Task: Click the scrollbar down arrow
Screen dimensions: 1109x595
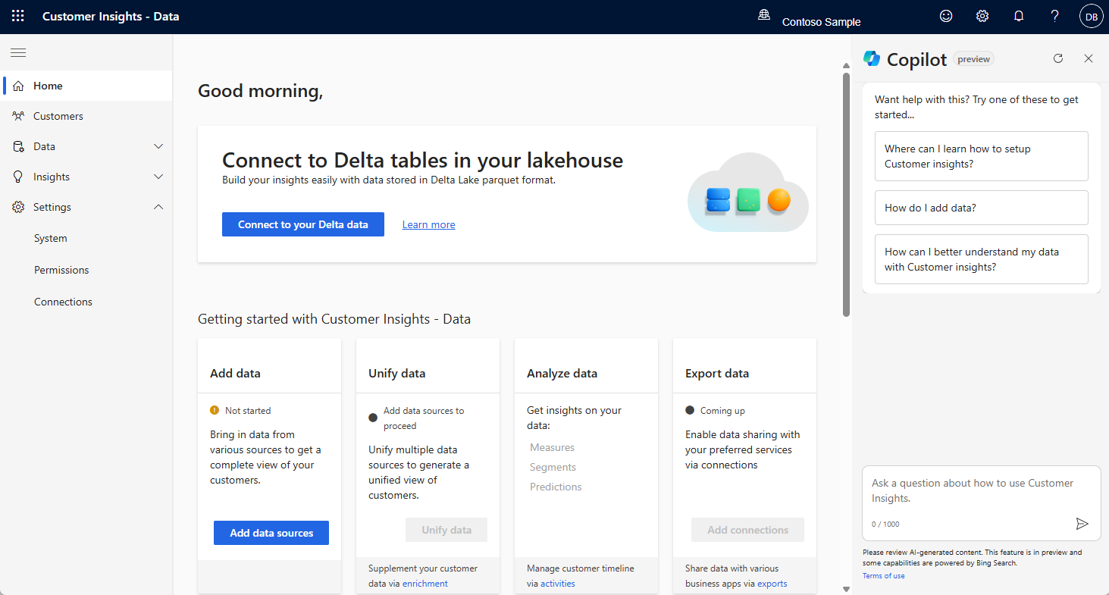Action: pos(846,589)
